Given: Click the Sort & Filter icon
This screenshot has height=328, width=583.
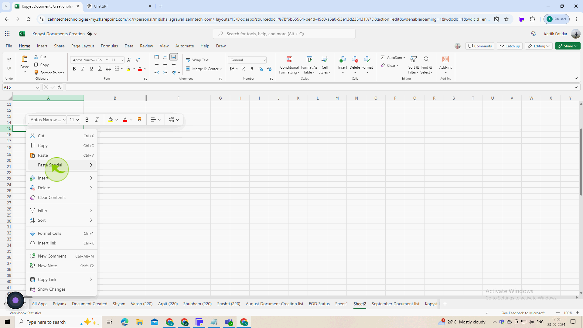Looking at the screenshot, I should point(413,59).
